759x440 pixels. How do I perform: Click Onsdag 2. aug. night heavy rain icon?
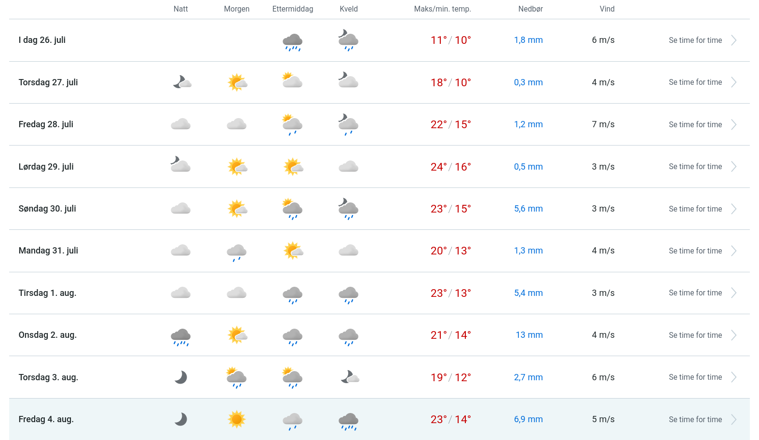[181, 336]
